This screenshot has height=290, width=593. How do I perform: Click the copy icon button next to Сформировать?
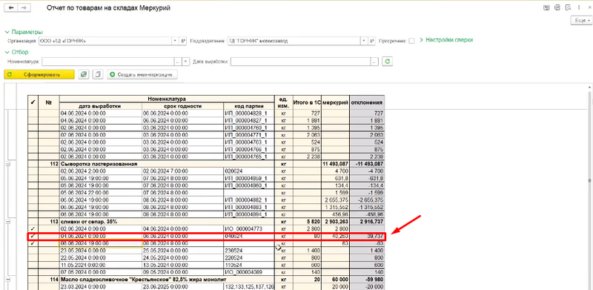click(98, 75)
